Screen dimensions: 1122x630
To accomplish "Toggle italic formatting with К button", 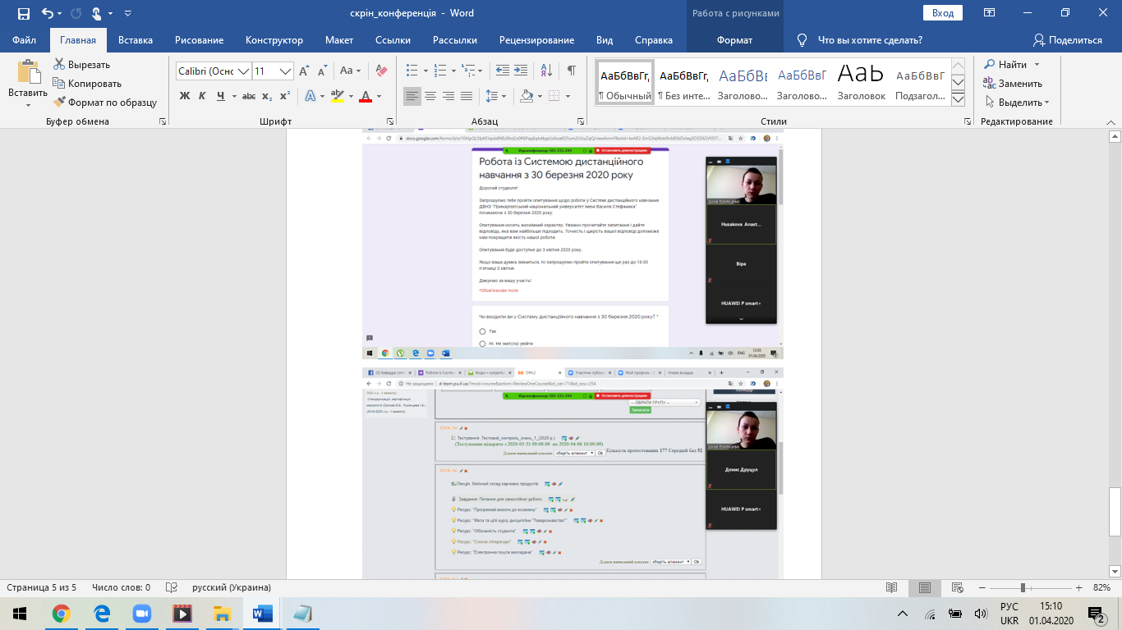I will tap(202, 96).
